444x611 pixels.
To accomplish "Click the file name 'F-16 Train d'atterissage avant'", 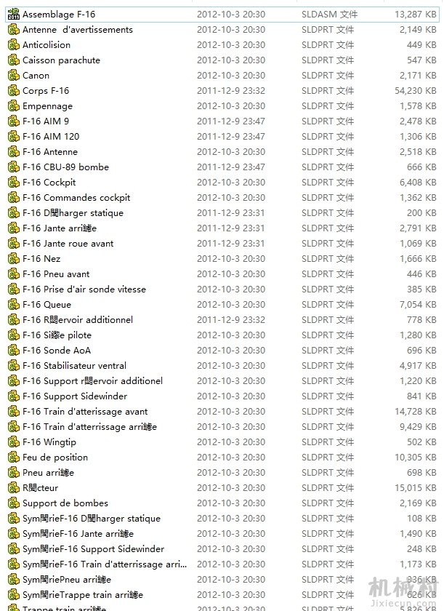I will click(85, 412).
